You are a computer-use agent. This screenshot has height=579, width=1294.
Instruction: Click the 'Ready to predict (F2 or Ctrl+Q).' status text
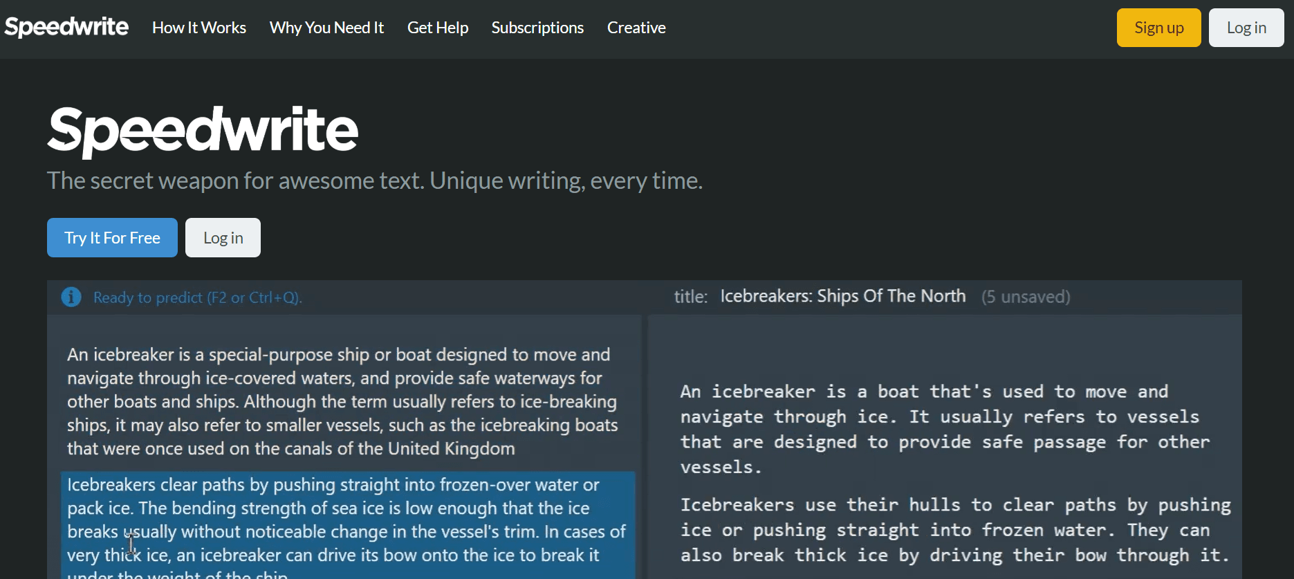pos(198,297)
